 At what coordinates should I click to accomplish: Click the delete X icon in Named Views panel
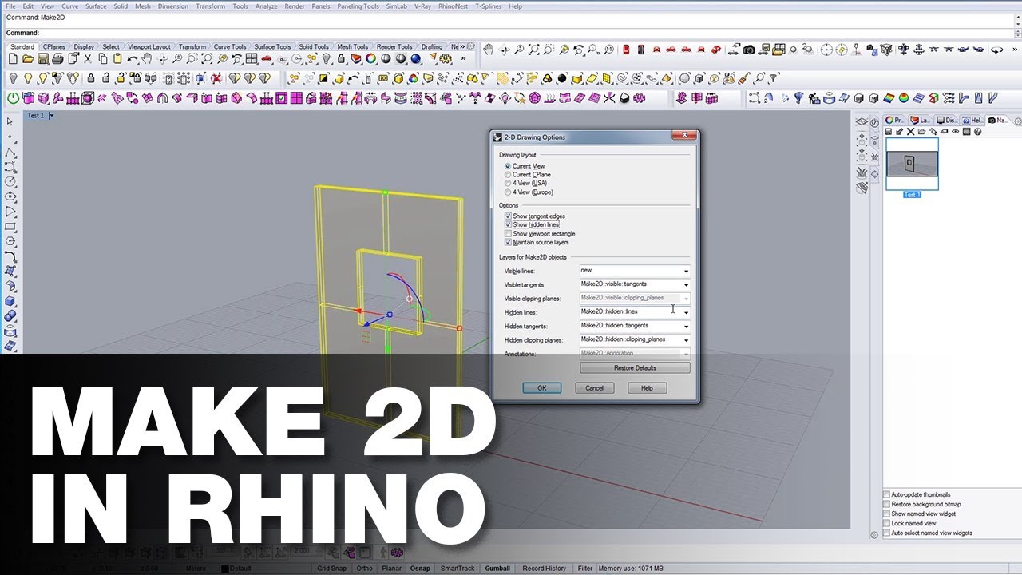910,131
